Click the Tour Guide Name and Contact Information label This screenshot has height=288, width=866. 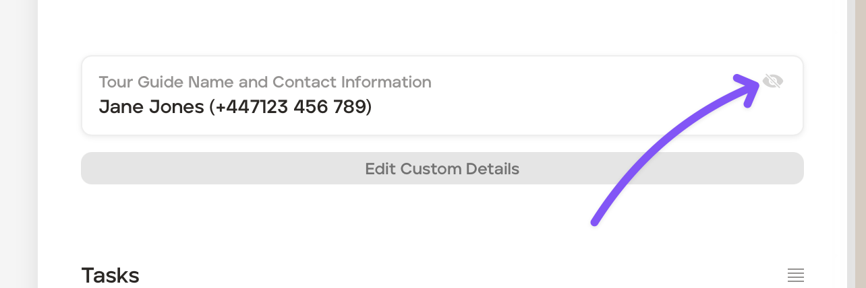coord(265,82)
